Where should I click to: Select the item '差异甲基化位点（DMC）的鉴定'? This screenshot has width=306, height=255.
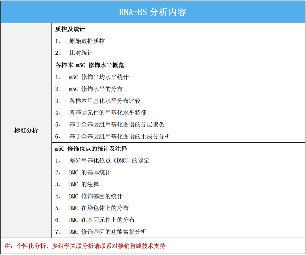(x=109, y=161)
